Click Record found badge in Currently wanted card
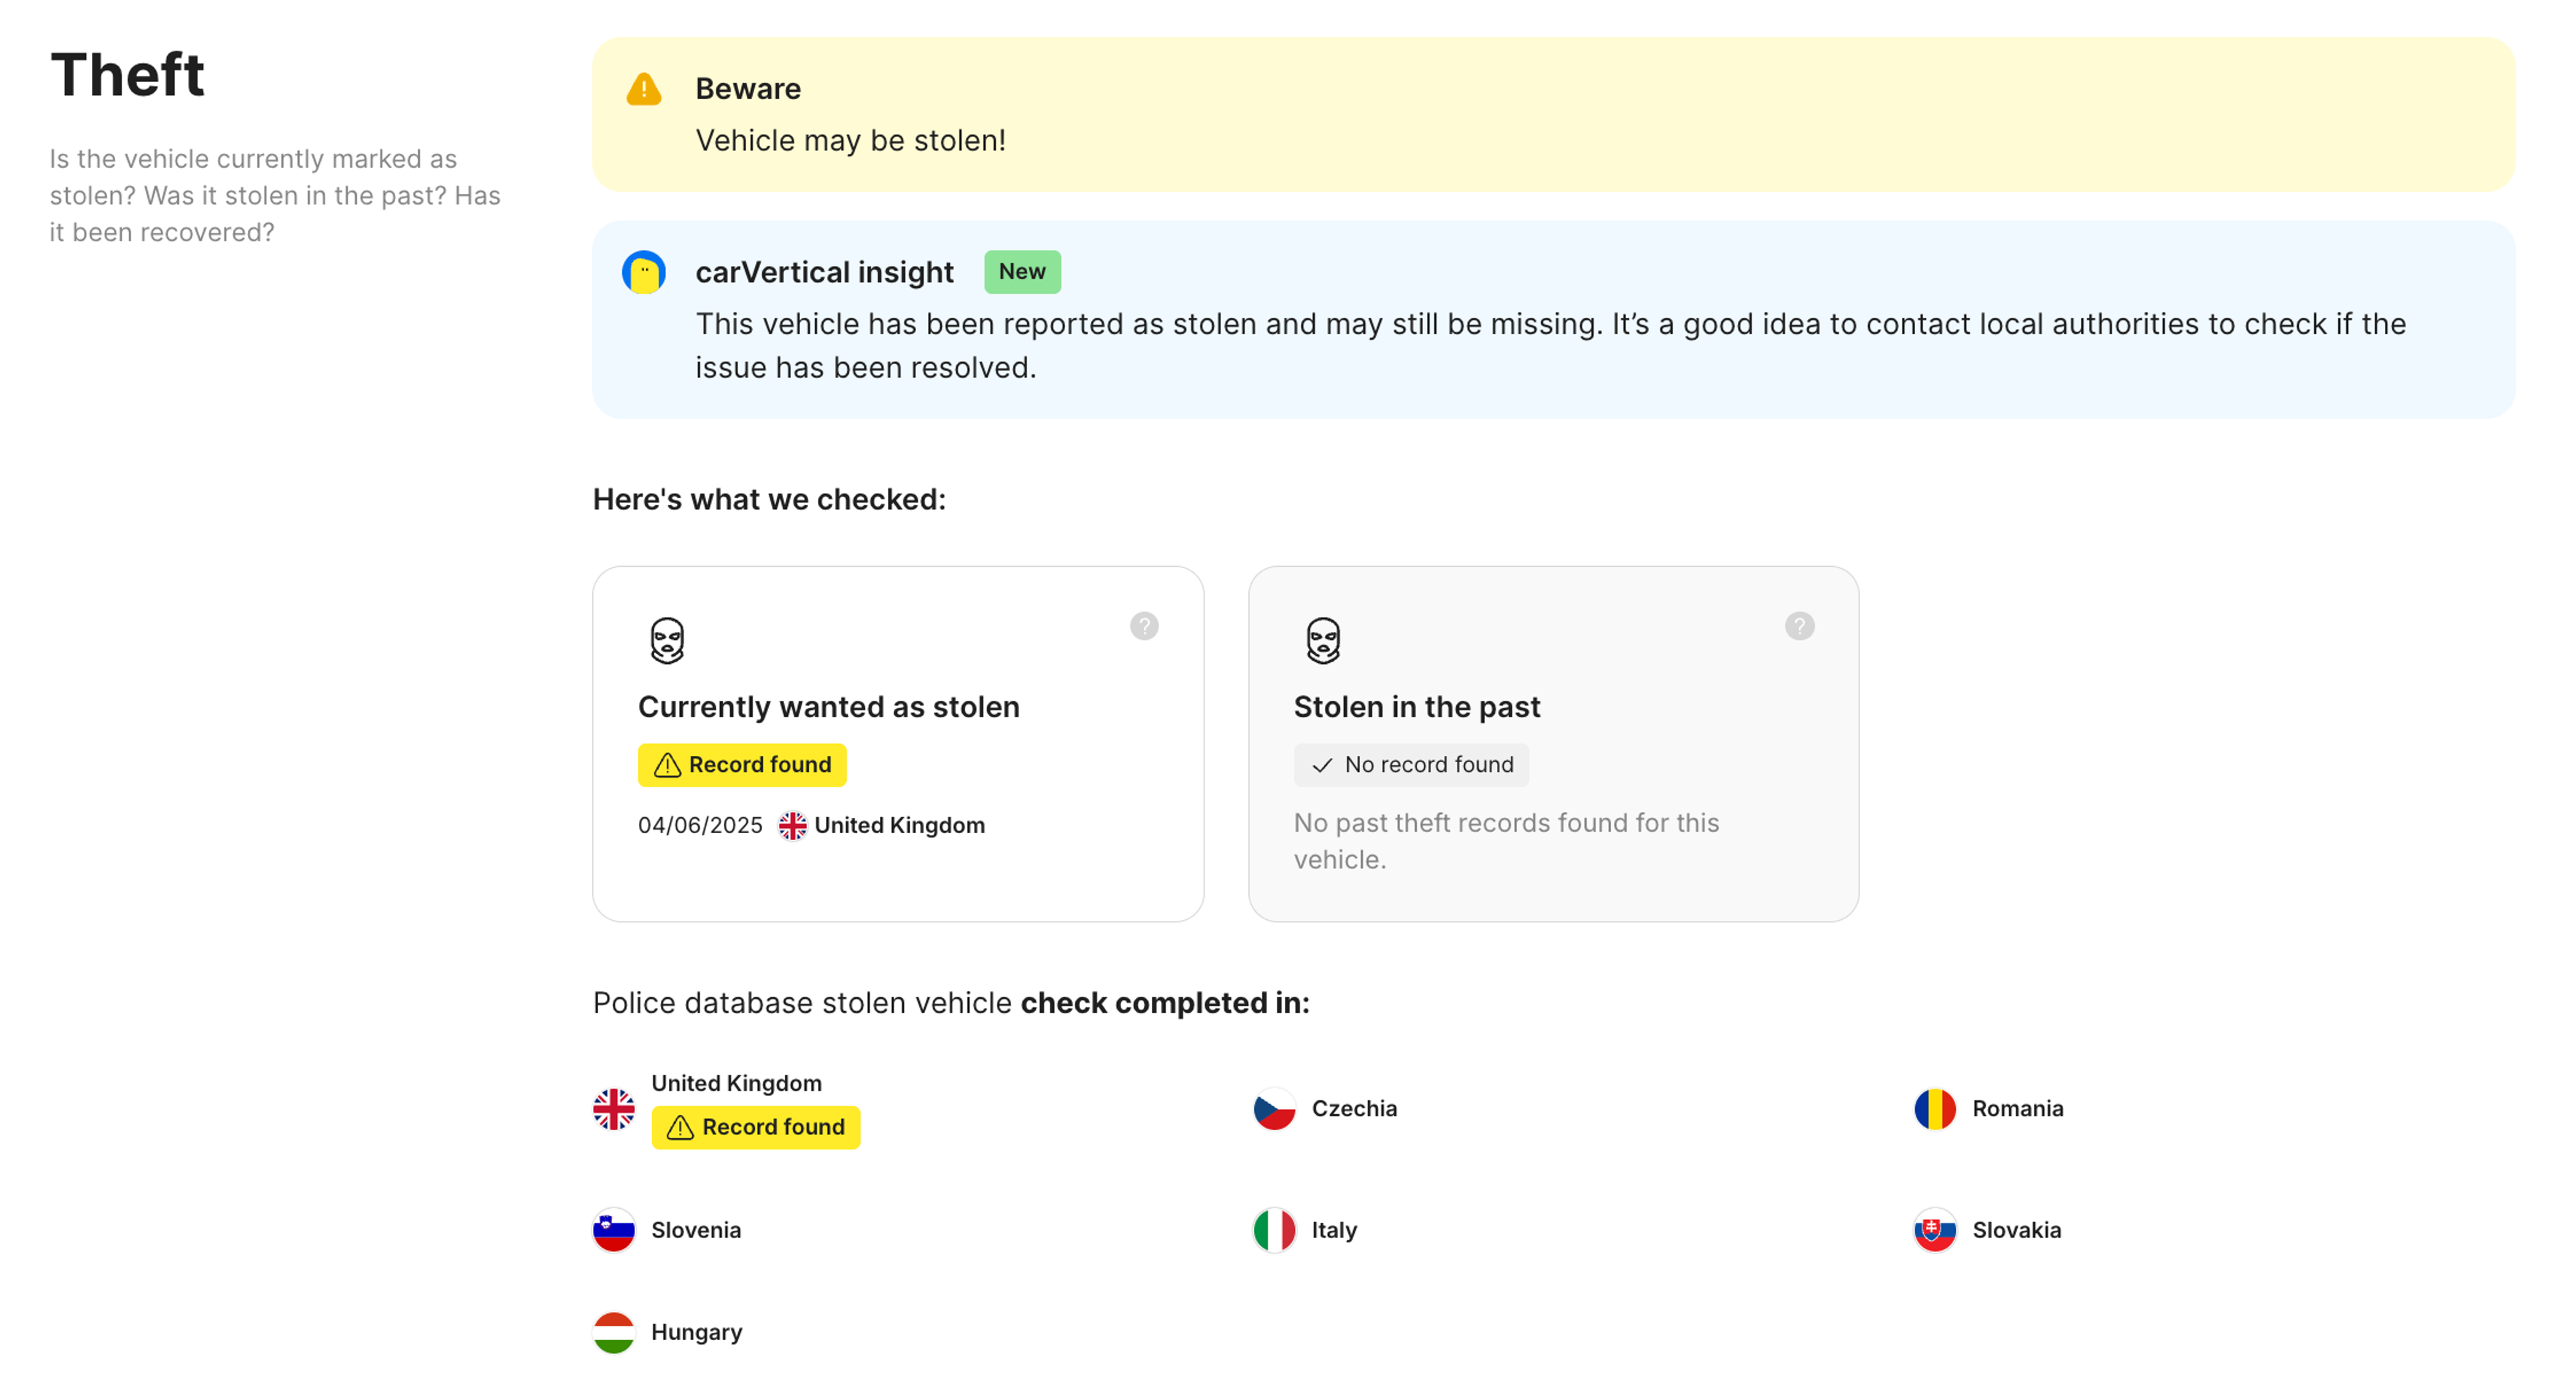This screenshot has height=1390, width=2558. (742, 765)
